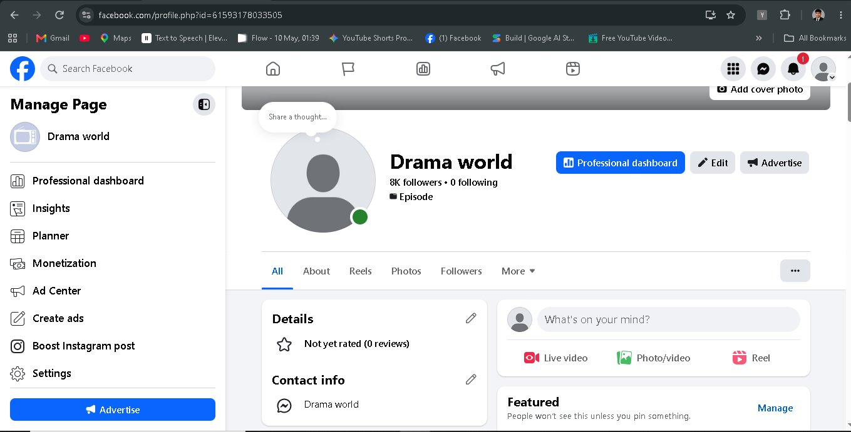851x432 pixels.
Task: Click Drama world page thumbnail in sidebar
Action: click(25, 137)
